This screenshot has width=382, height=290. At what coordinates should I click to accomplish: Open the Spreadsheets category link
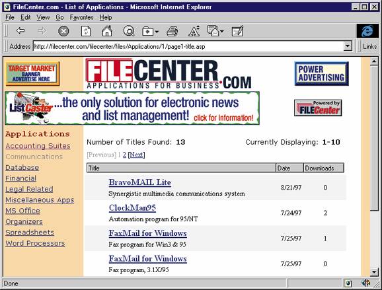pos(30,233)
